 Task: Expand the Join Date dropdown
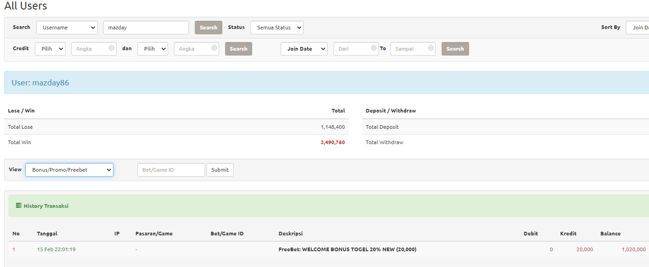(304, 49)
